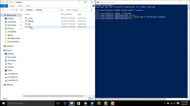
Task: Click the Quick Access Toolbar dropdown arrow
Action: (12, 2)
